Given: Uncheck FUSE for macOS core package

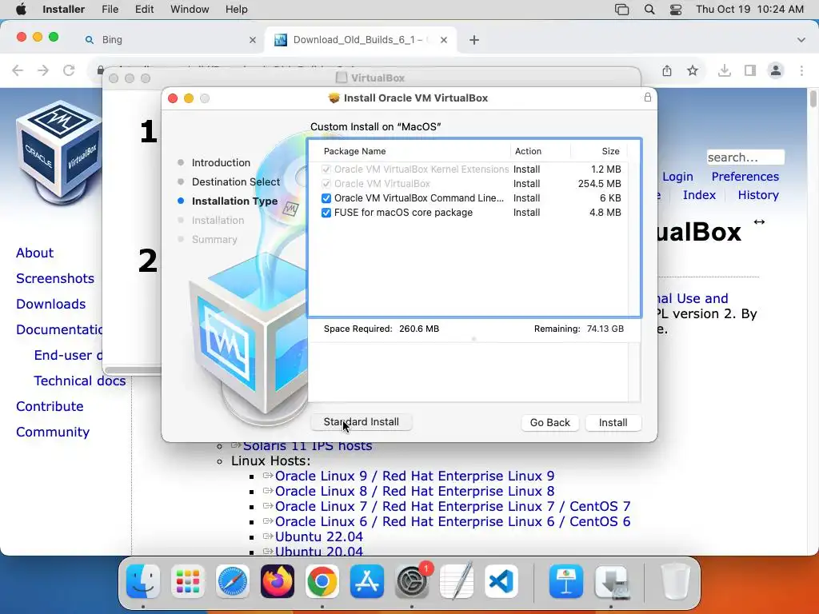Looking at the screenshot, I should 326,213.
